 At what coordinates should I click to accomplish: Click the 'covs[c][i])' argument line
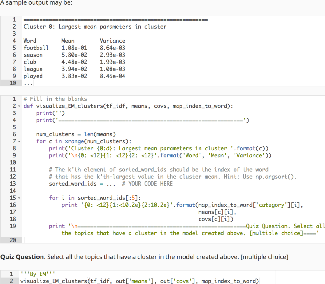(216, 219)
